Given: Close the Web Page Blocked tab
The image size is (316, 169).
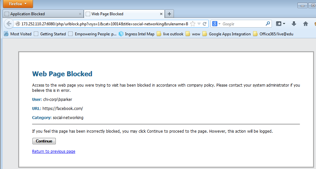Looking at the screenshot, I should (161, 14).
